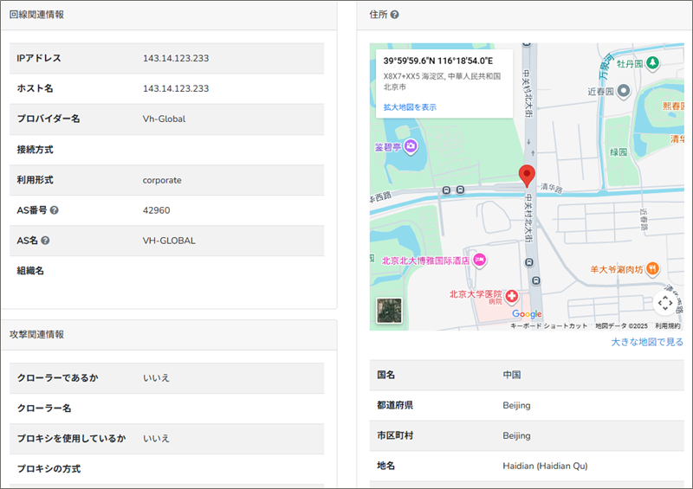693x489 pixels.
Task: Click the 地図データ ©2025 attribution text
Action: pyautogui.click(x=621, y=326)
